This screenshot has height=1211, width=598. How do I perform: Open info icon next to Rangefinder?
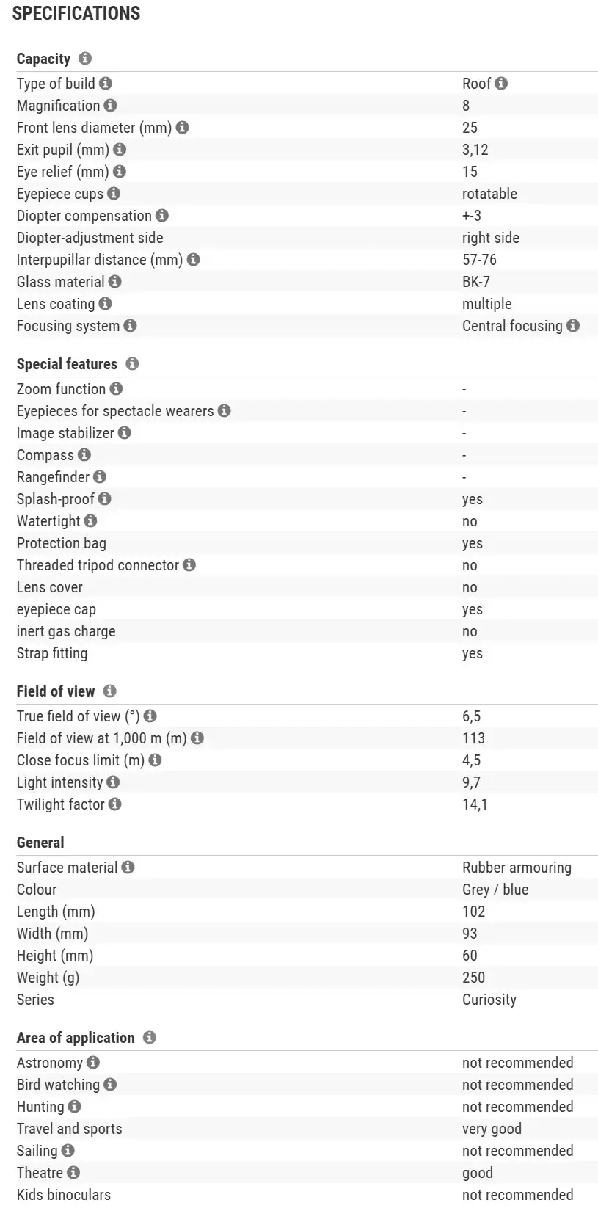pyautogui.click(x=100, y=477)
